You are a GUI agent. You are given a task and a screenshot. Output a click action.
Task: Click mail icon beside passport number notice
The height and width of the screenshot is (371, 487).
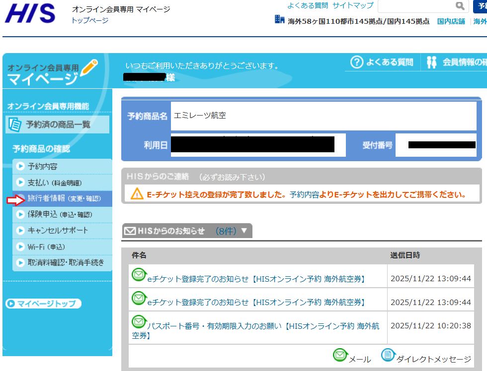click(138, 321)
